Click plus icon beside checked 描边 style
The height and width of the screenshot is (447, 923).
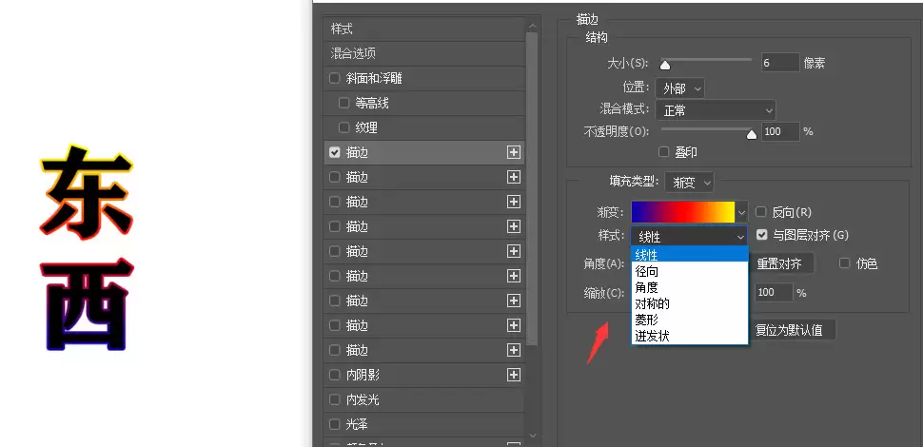(514, 152)
